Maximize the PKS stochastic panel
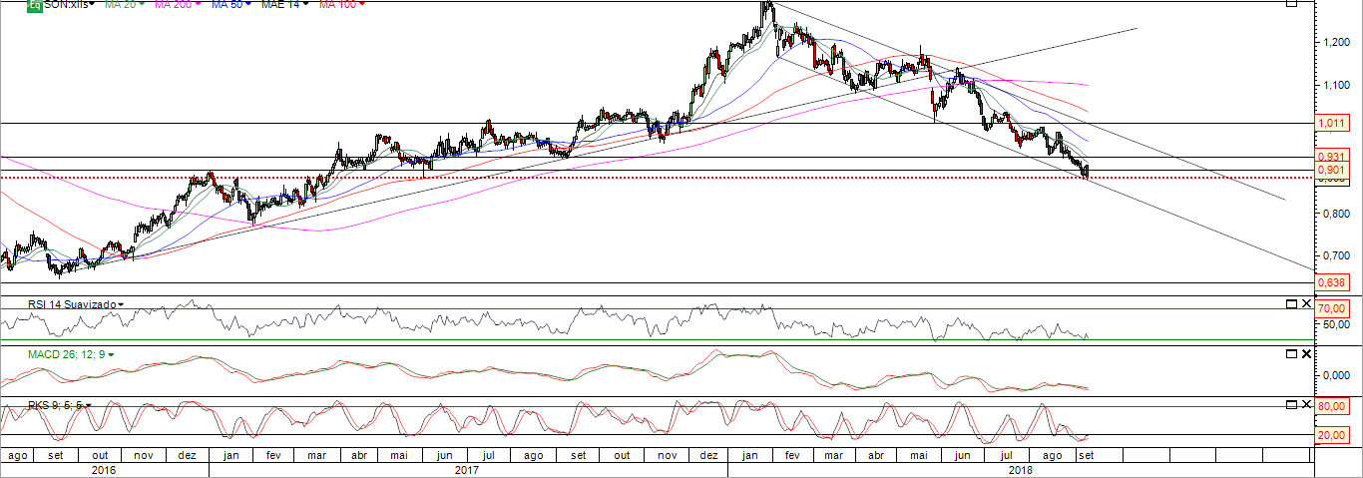This screenshot has width=1363, height=478. pos(1291,404)
